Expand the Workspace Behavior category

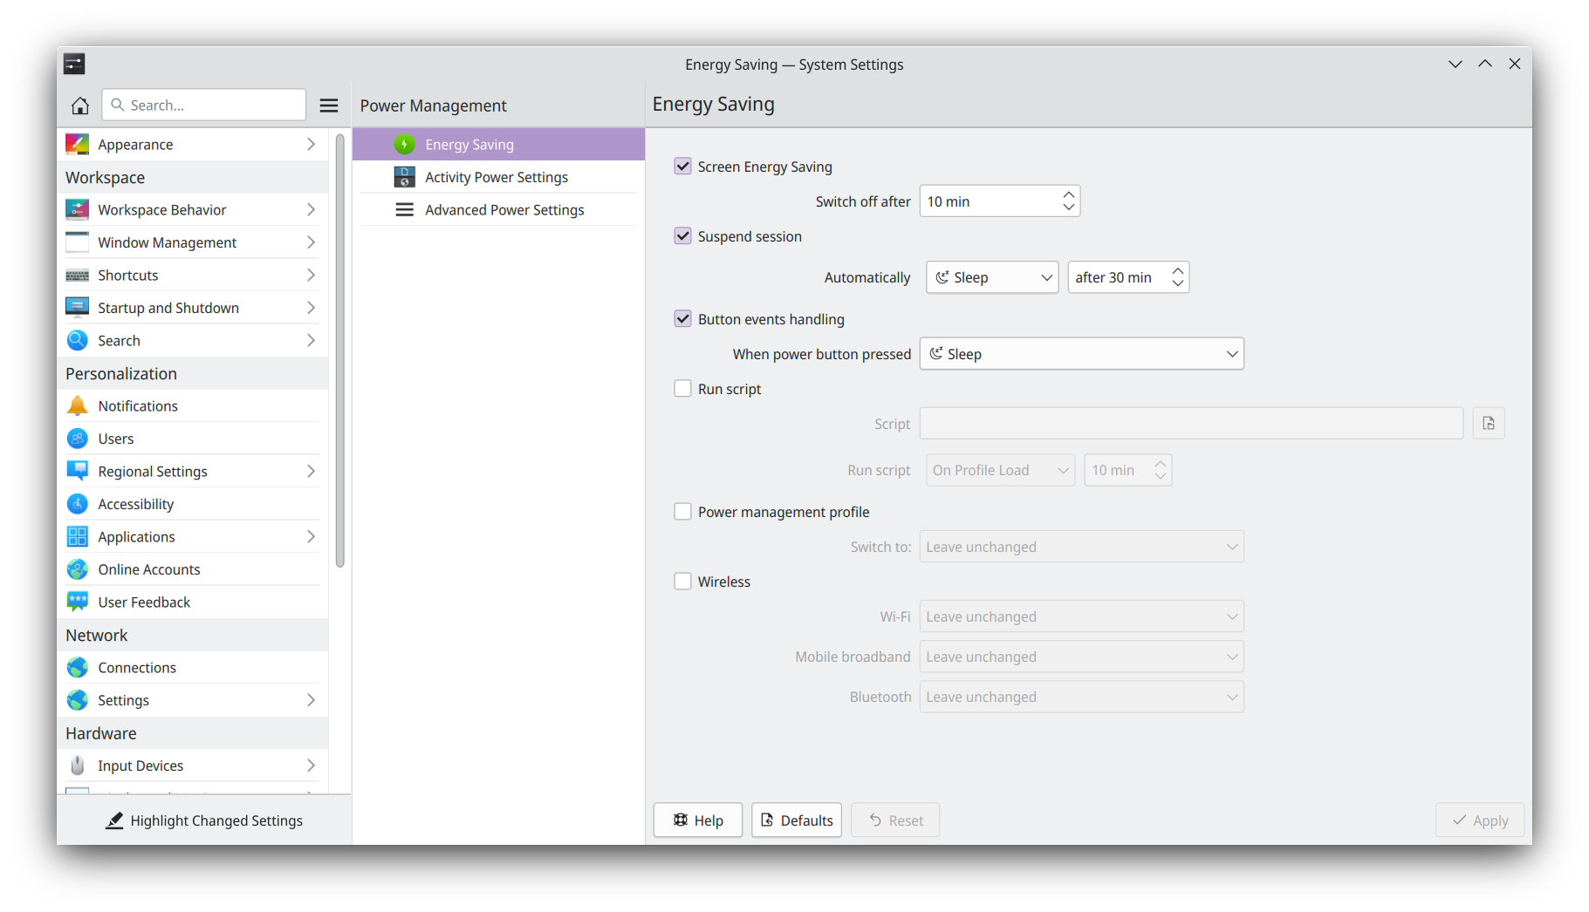[192, 210]
